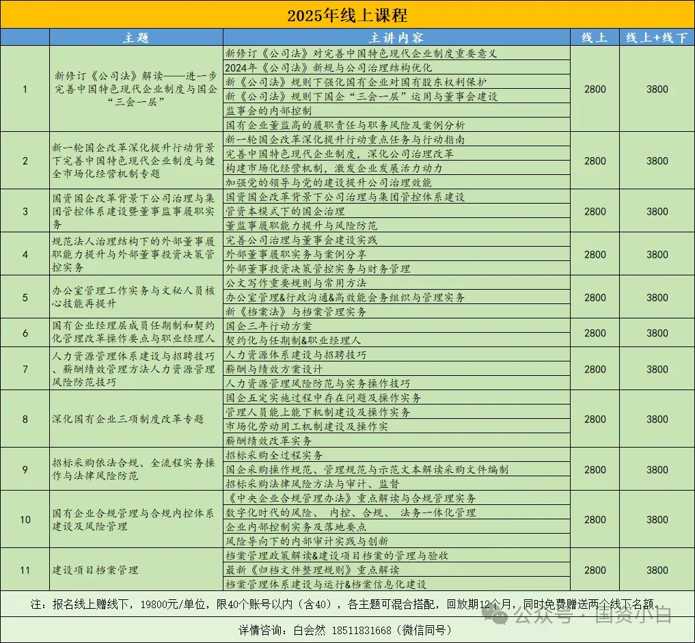The height and width of the screenshot is (643, 695).
Task: Select '国企三年行动方案' content row
Action: point(396,326)
